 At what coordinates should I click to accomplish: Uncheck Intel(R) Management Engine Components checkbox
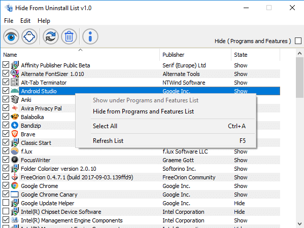coord(6,220)
